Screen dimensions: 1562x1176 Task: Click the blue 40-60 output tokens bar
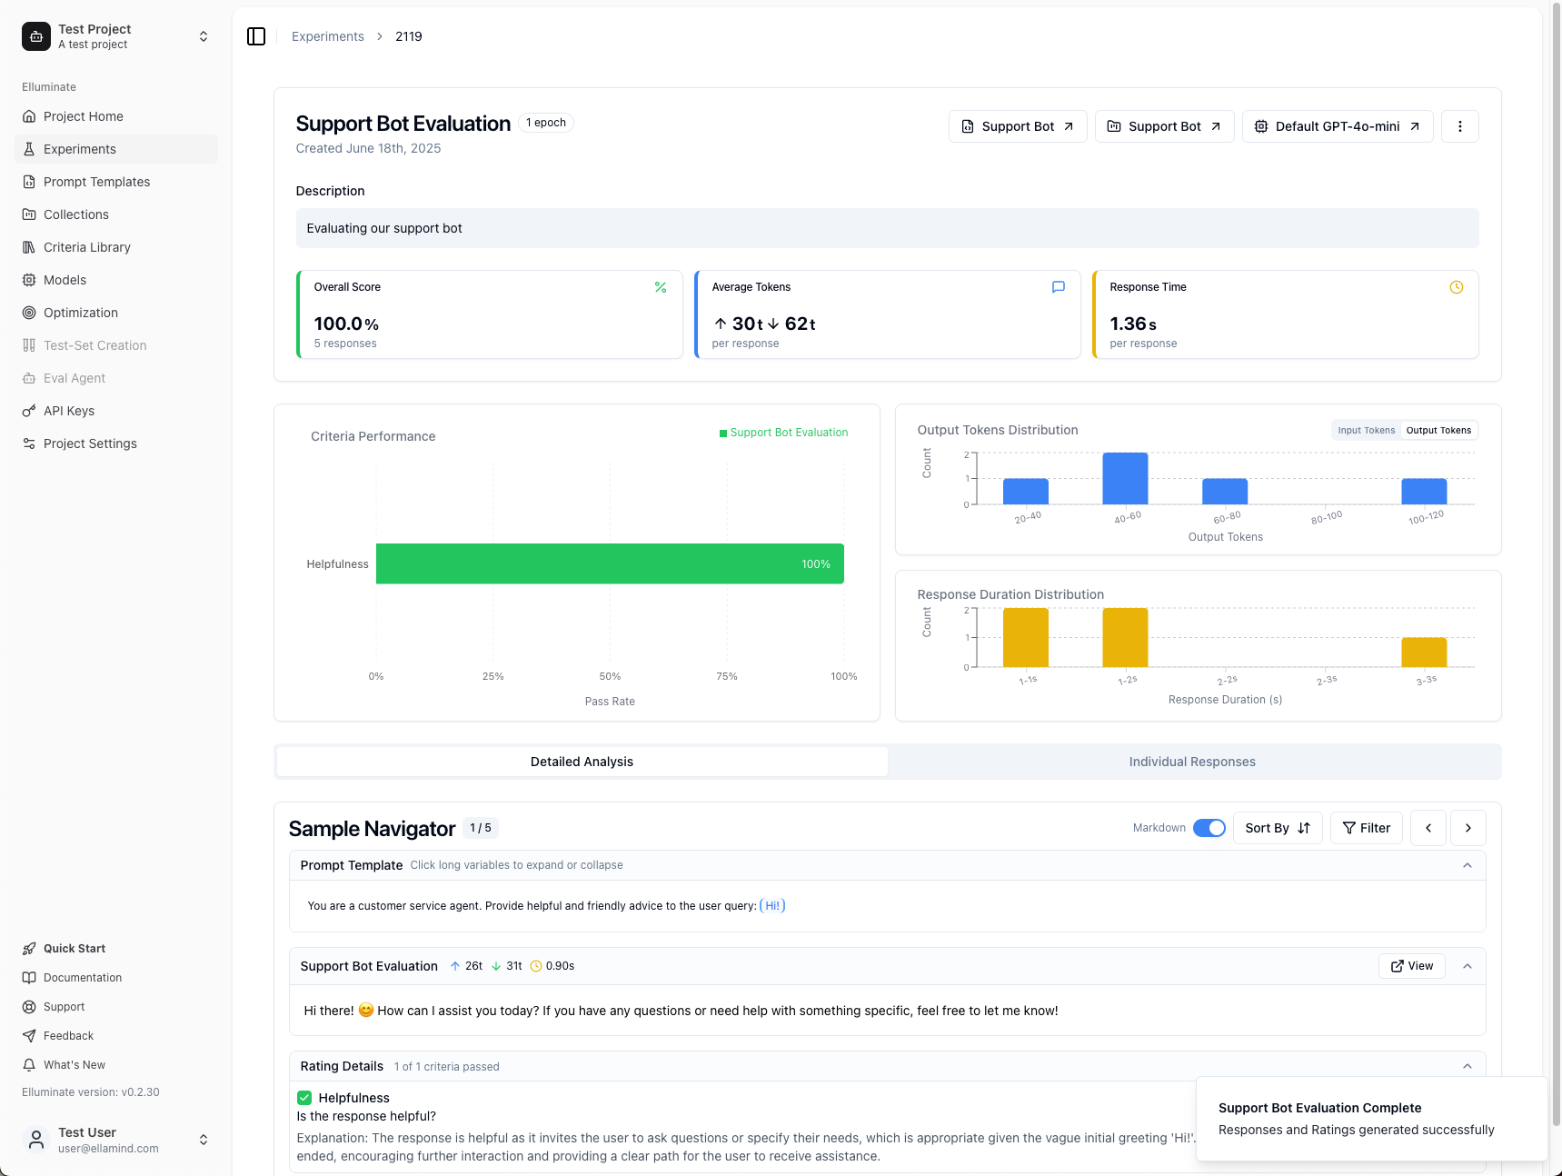click(x=1125, y=478)
